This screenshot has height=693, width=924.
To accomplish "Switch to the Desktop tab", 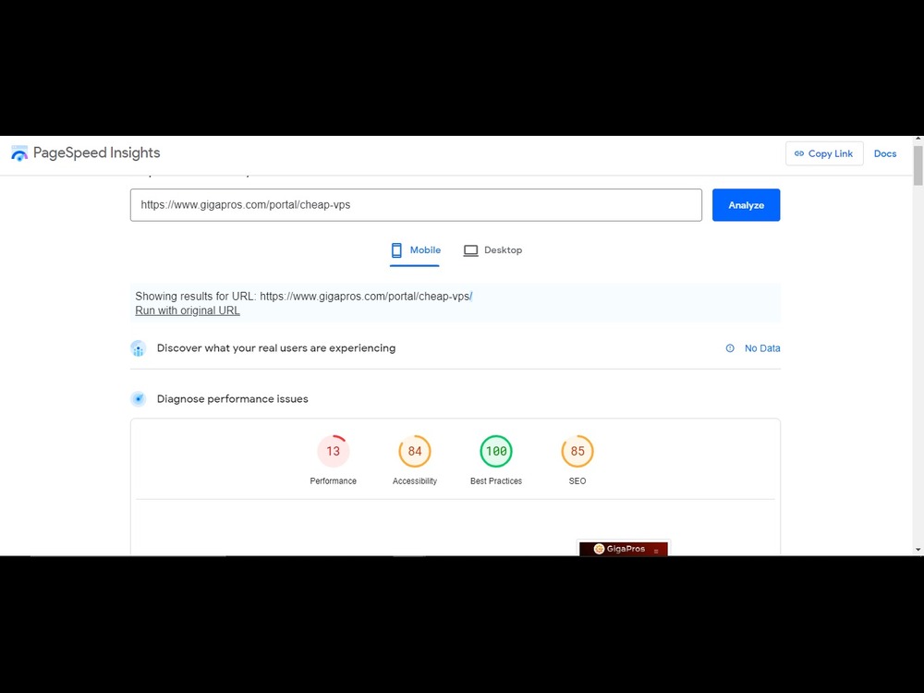I will 492,250.
